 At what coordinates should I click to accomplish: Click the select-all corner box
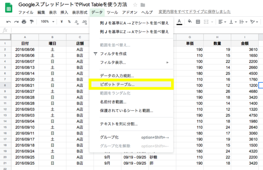click(x=5, y=37)
